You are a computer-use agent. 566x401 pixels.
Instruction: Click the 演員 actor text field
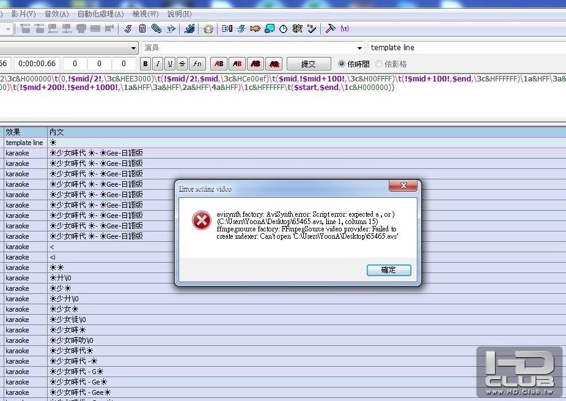tap(249, 48)
